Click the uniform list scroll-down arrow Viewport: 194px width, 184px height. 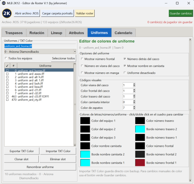click(75, 145)
